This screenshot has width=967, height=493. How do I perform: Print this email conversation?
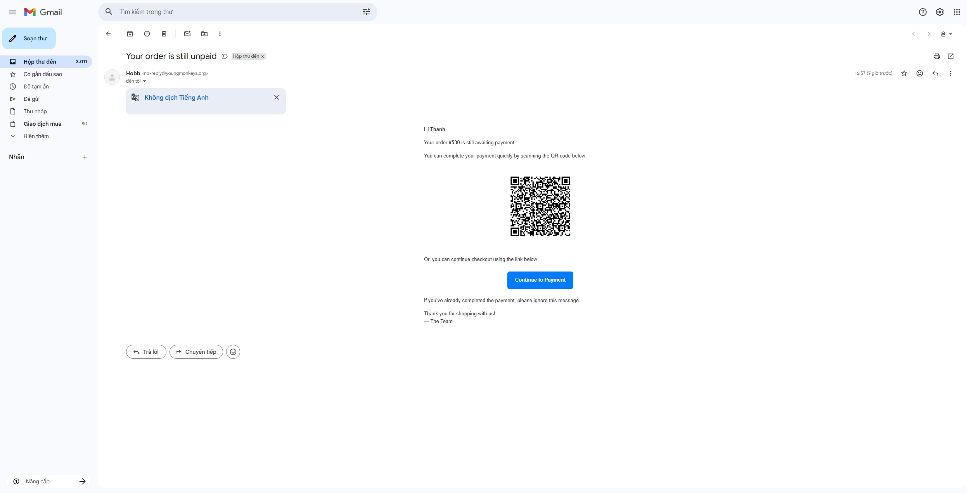point(936,56)
